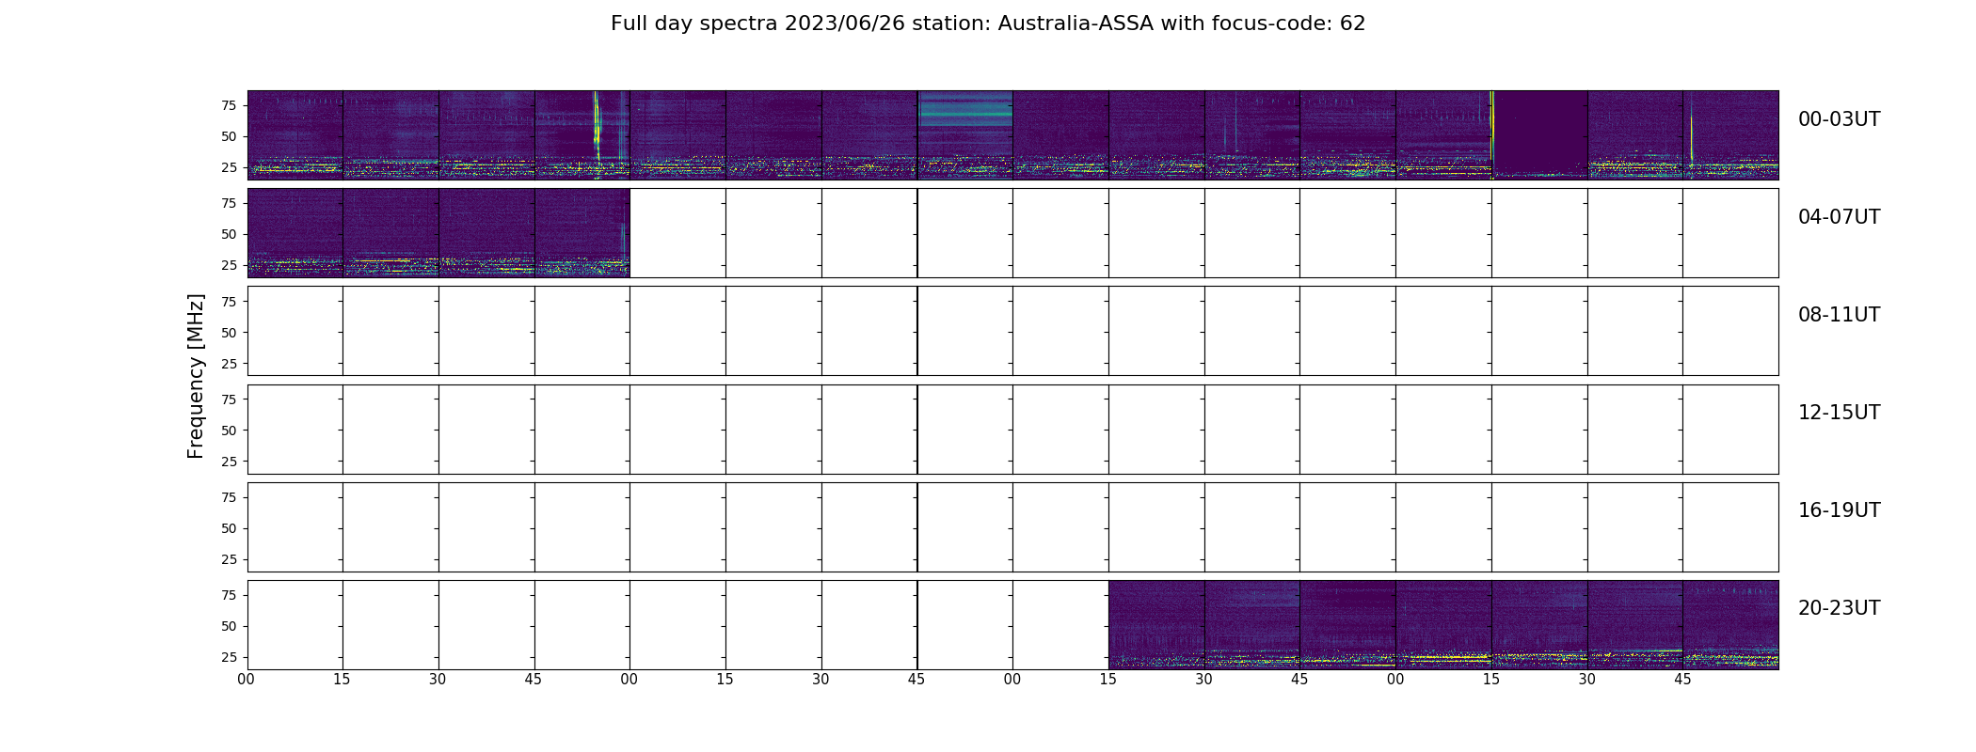
Task: Click the 25 tick label of the 00-03UT row
Action: 228,167
